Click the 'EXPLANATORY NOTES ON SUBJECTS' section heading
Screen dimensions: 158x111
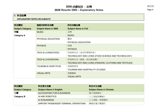(x=34, y=19)
